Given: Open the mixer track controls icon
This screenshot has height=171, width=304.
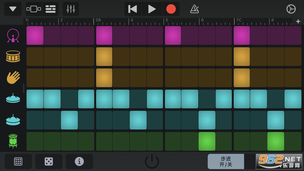Looking at the screenshot, I should click(x=71, y=9).
